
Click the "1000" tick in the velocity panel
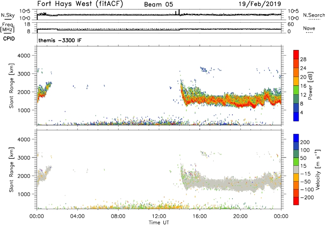[x=24, y=194]
